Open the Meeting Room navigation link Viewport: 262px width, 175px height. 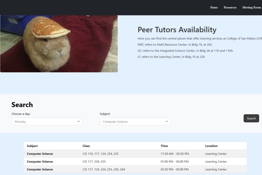[252, 7]
